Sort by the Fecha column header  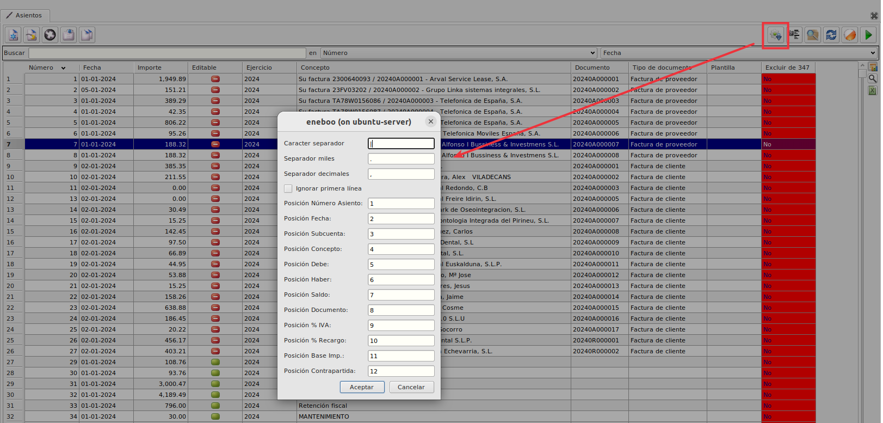coord(107,68)
